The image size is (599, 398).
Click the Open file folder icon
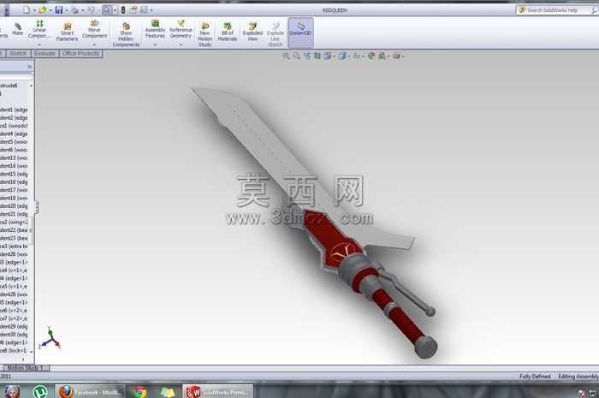(43, 10)
